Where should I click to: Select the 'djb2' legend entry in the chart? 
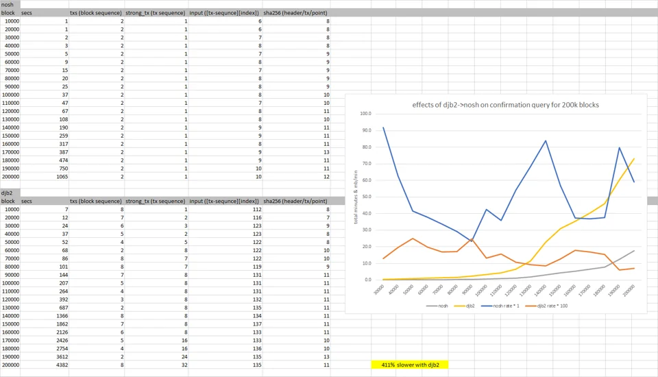tap(465, 306)
